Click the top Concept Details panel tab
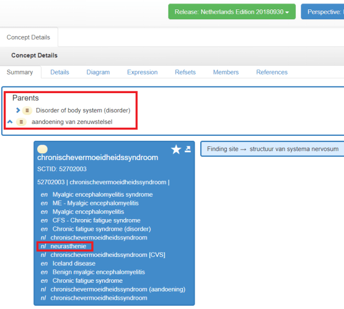 pyautogui.click(x=28, y=38)
